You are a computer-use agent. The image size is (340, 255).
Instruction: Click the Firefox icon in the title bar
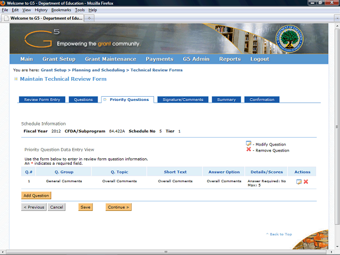click(3, 3)
